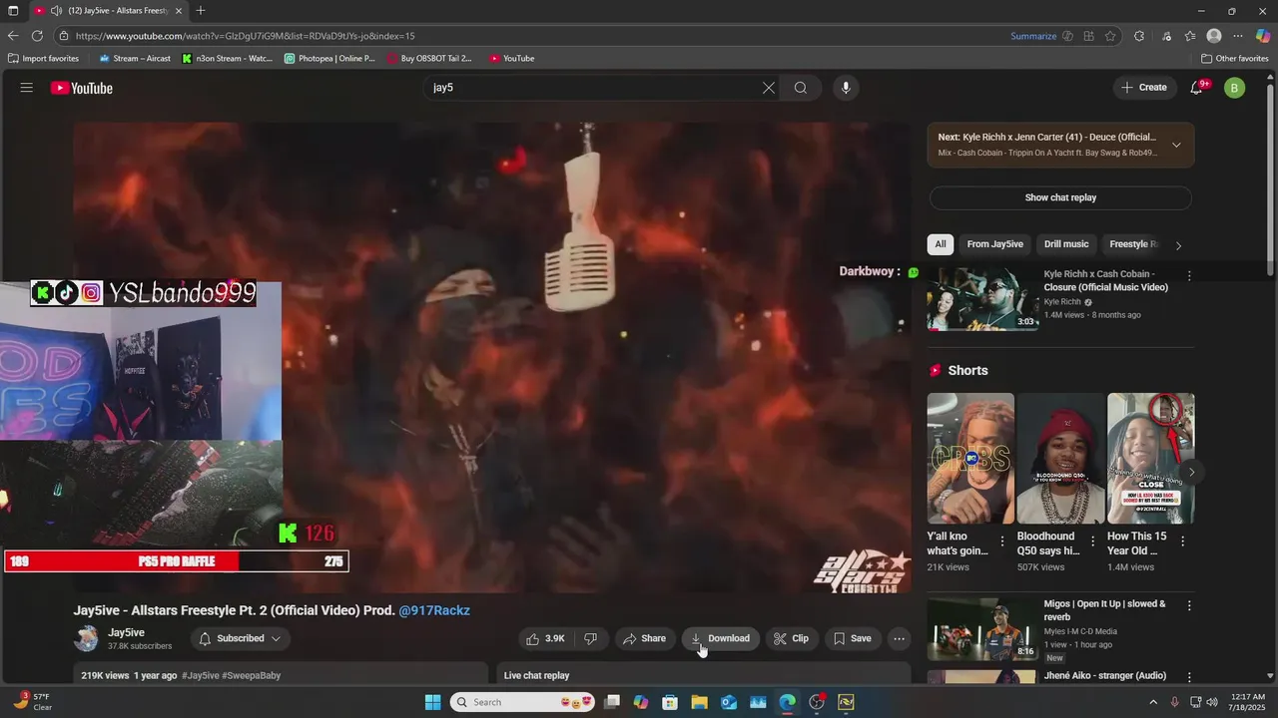Open the Create menu button
The image size is (1278, 718).
[1144, 88]
